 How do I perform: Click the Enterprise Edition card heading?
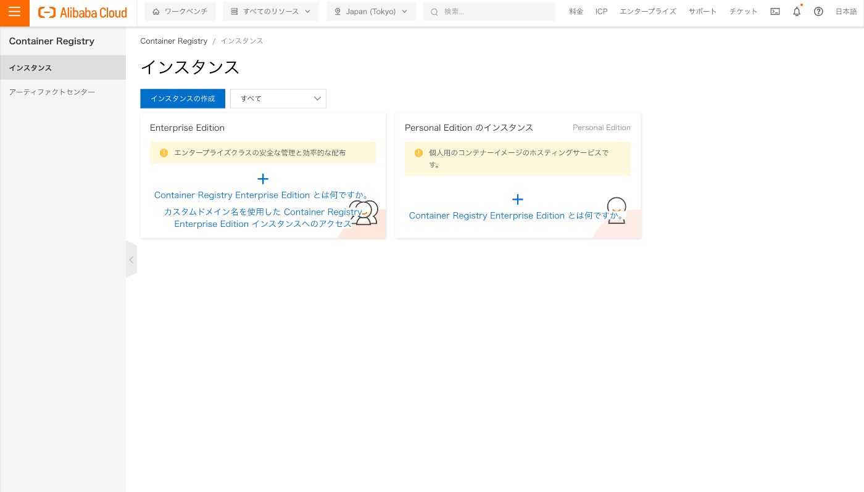point(187,128)
